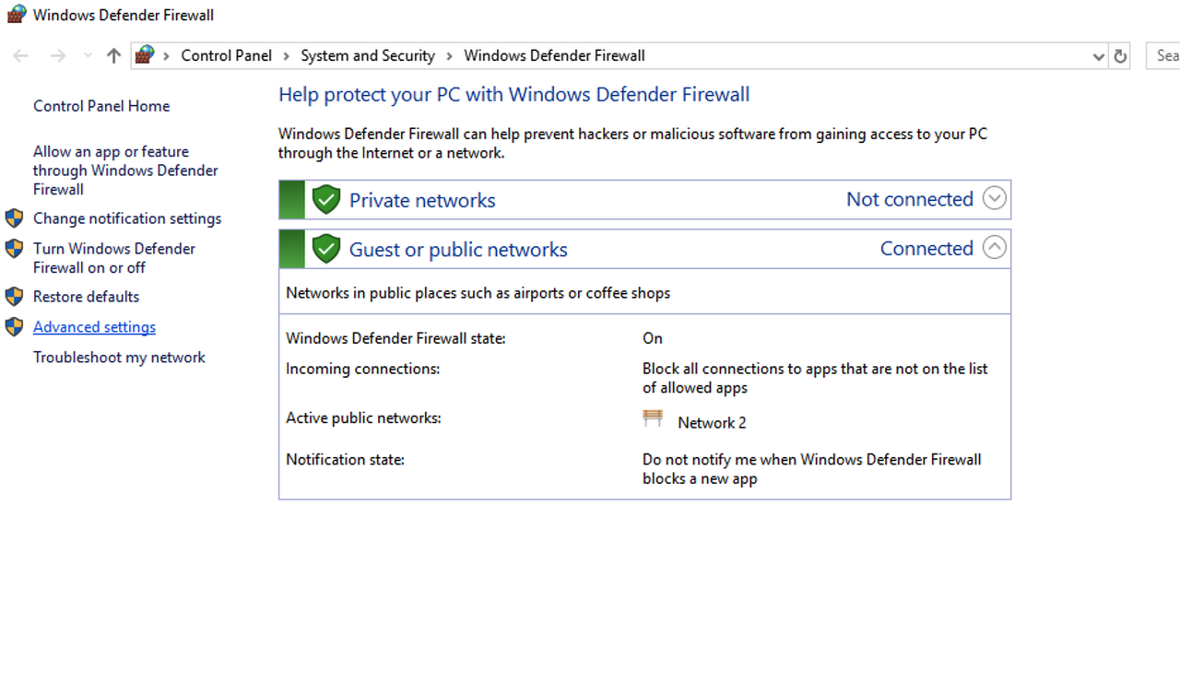
Task: Go back with the left arrow
Action: [21, 56]
